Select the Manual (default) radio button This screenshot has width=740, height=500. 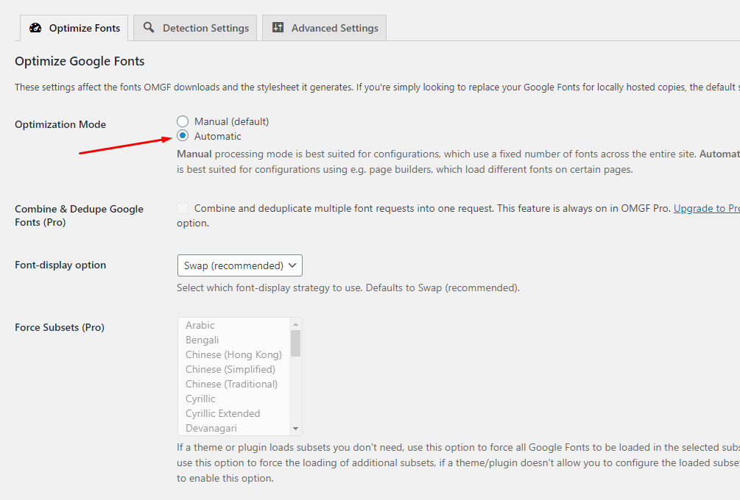(x=183, y=121)
